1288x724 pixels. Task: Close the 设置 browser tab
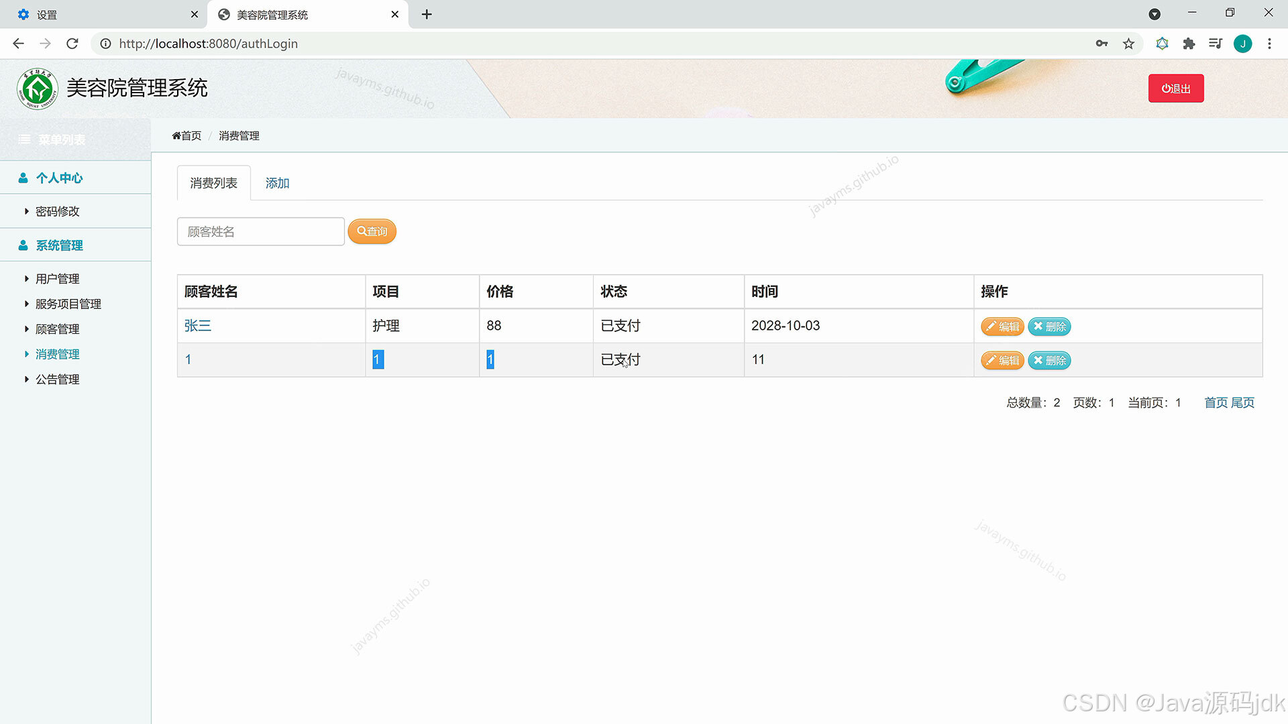click(194, 14)
